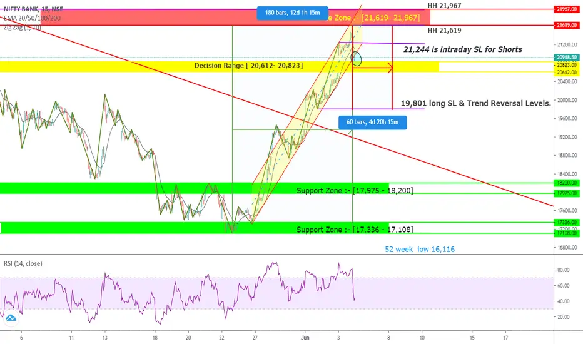Click the 17108.00 green price label
This screenshot has width=583, height=344.
pyautogui.click(x=567, y=233)
